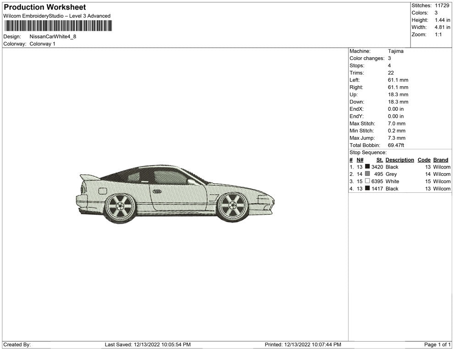Click the Max Jump value '7.3 mm'
This screenshot has height=349, width=454.
click(x=397, y=138)
